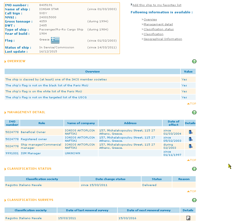The height and width of the screenshot is (221, 233).
Task: Click TOP link below Overview table
Action: pyautogui.click(x=192, y=104)
